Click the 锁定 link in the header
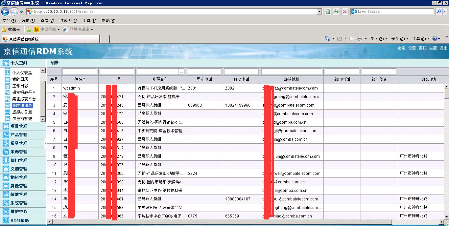This screenshot has width=449, height=226. coord(401,48)
